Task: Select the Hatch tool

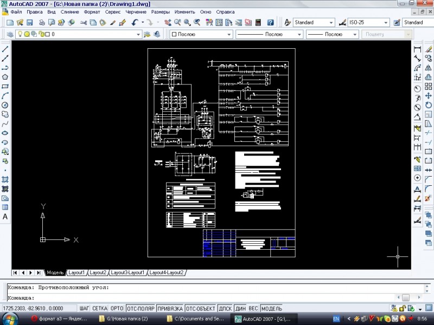Action: (5, 179)
